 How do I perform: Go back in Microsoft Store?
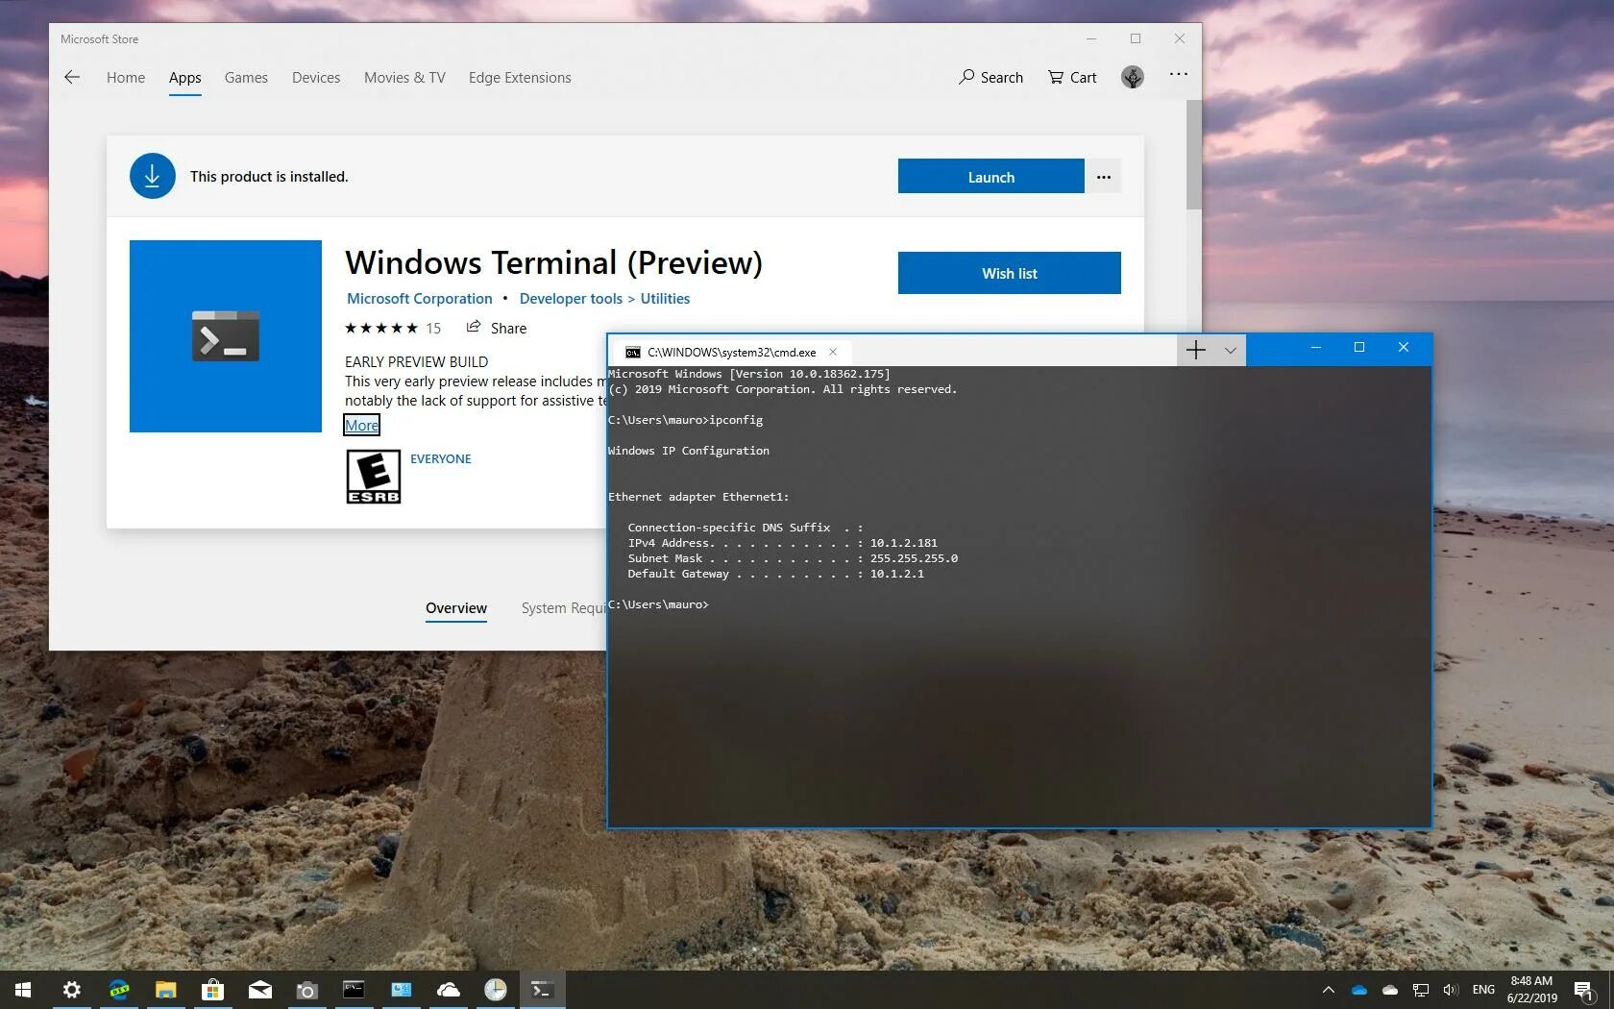tap(72, 77)
